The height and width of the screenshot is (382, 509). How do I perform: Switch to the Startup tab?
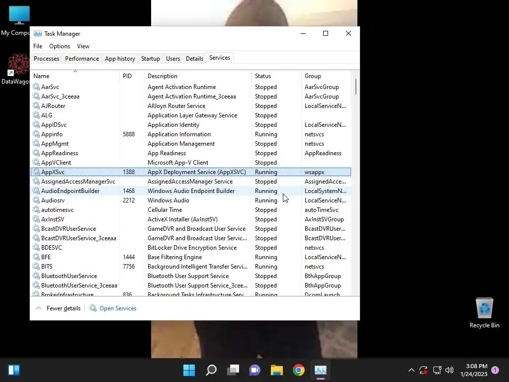150,59
